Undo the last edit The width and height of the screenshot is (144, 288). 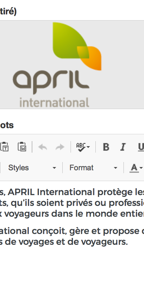click(42, 147)
